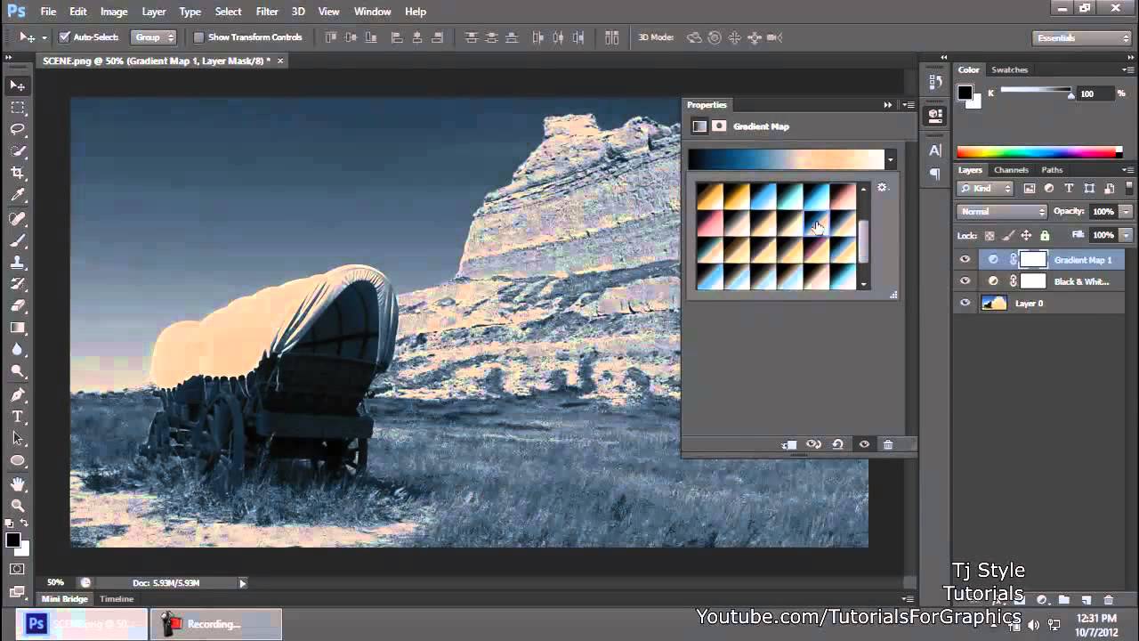Select the Pen tool
The width and height of the screenshot is (1139, 641).
18,394
